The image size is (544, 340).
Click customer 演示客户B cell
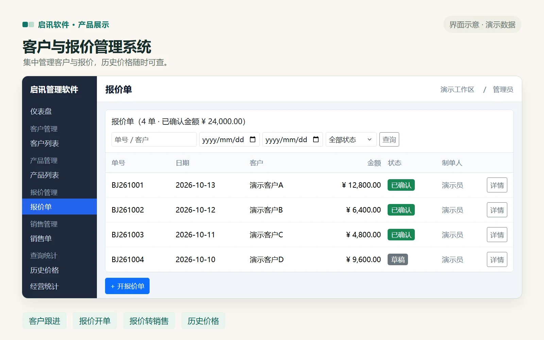tap(266, 210)
